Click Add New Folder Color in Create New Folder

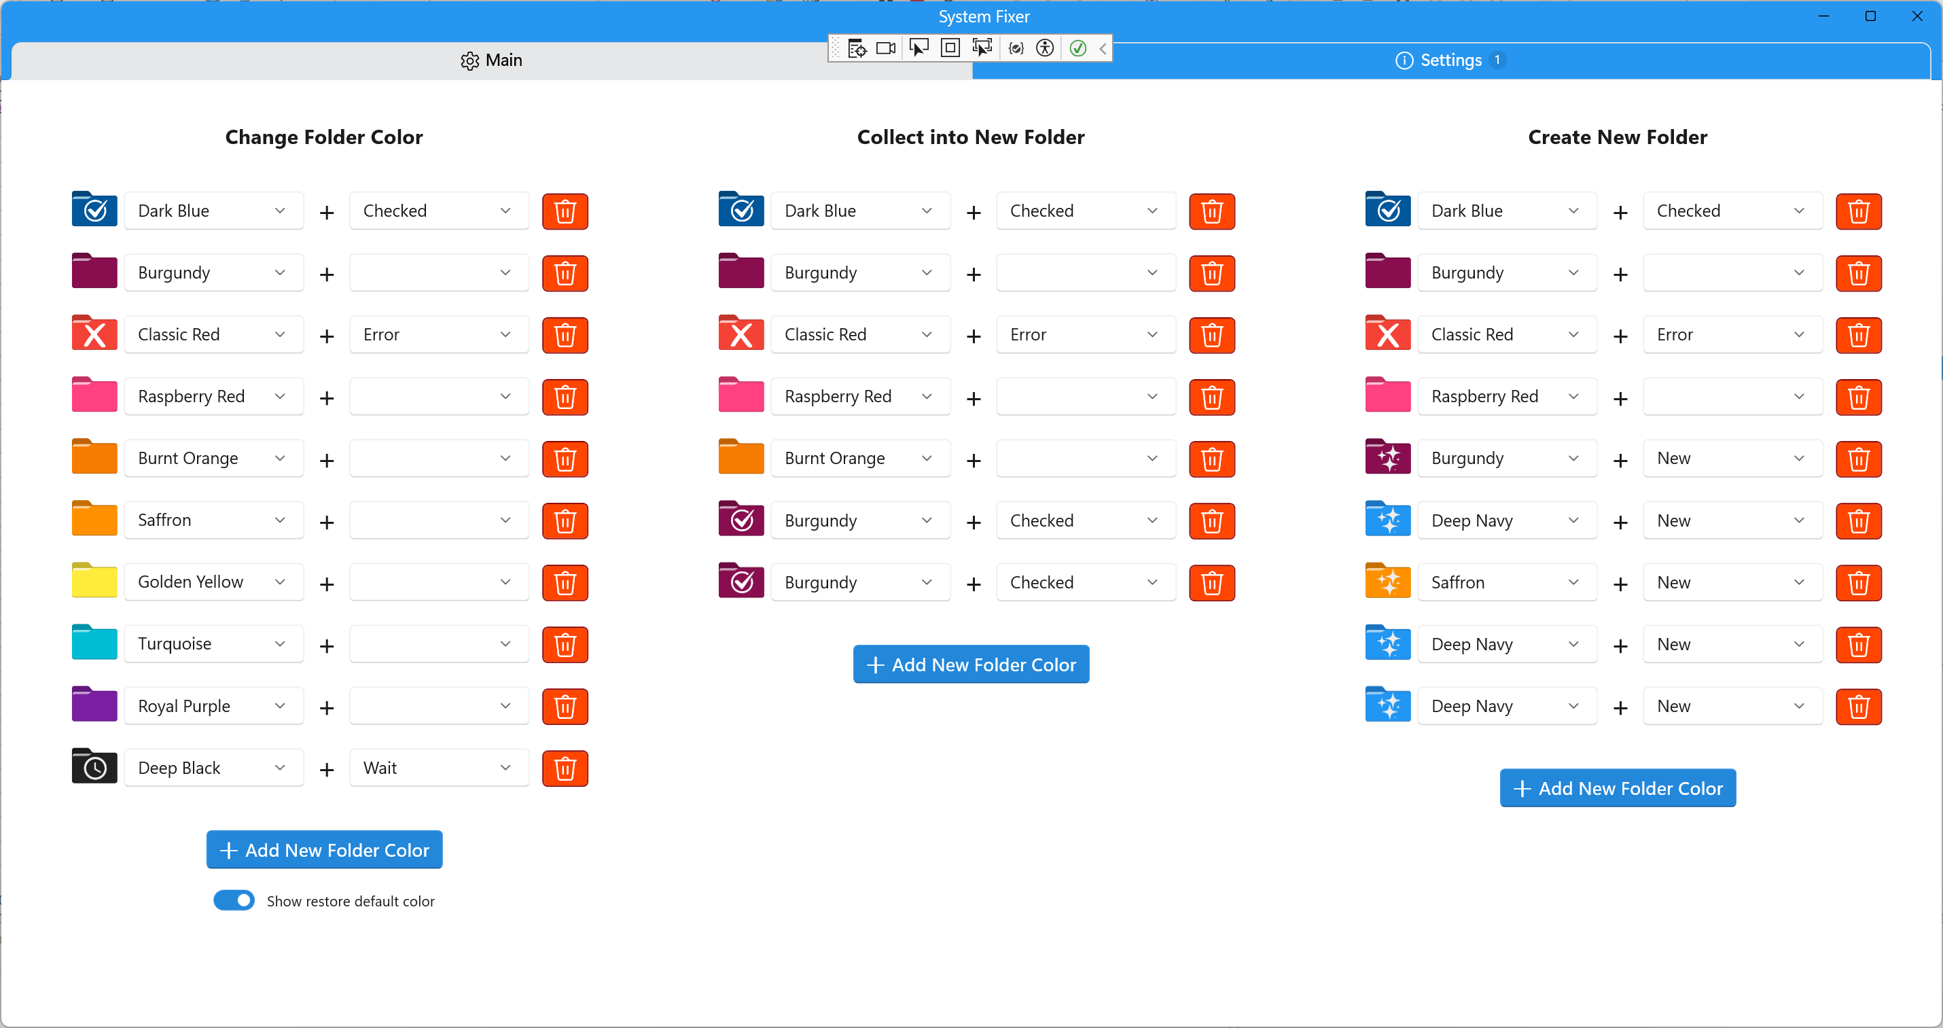(1617, 787)
